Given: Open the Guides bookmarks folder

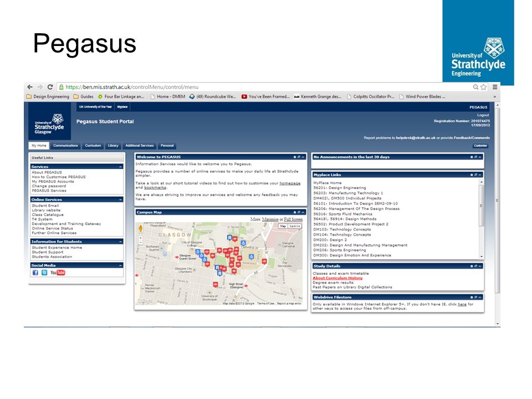Looking at the screenshot, I should pos(84,96).
